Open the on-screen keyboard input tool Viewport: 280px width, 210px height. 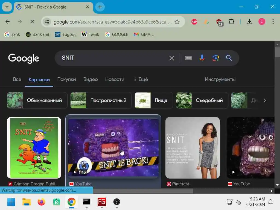(188, 58)
